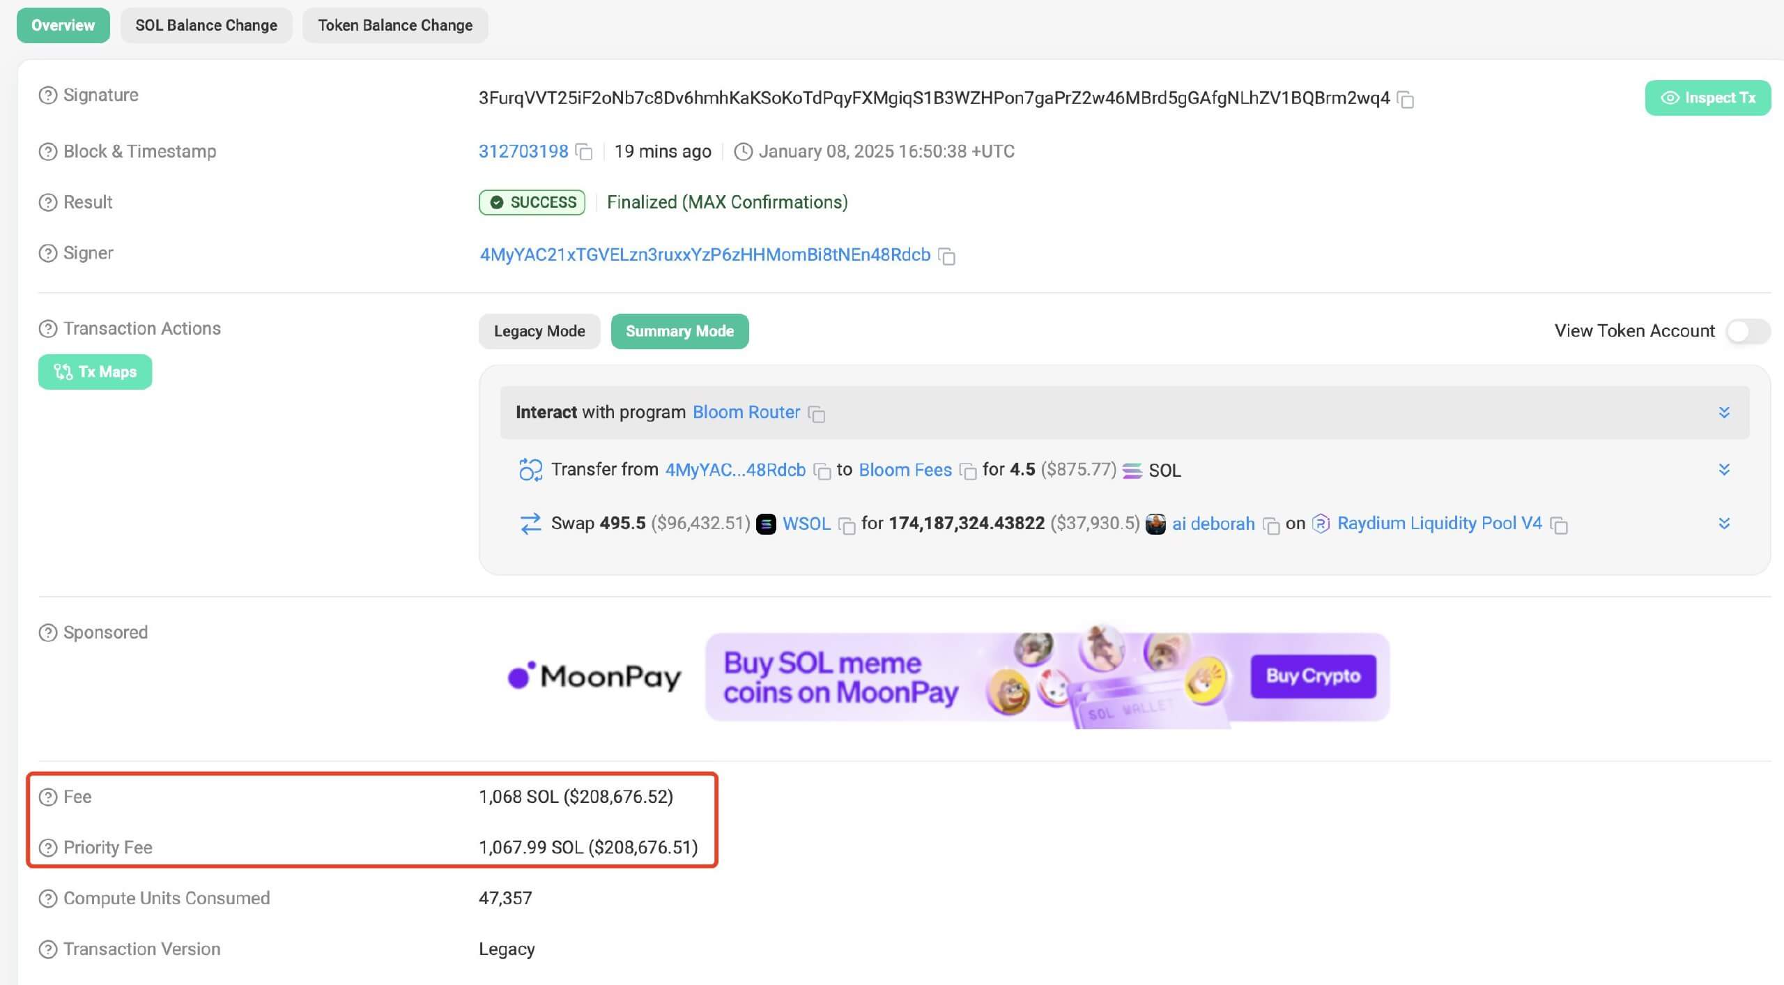The height and width of the screenshot is (985, 1784).
Task: Switch to SOL Balance Change tab
Action: 206,23
